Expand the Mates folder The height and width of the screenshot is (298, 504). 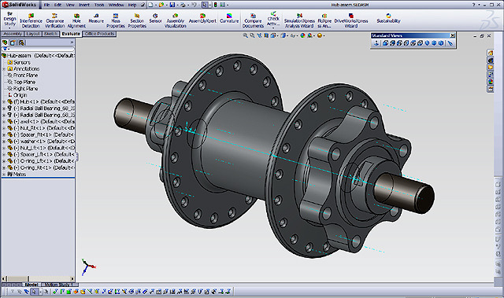pyautogui.click(x=4, y=175)
